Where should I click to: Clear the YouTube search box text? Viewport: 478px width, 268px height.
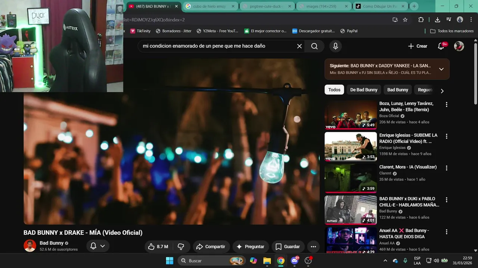(x=299, y=46)
